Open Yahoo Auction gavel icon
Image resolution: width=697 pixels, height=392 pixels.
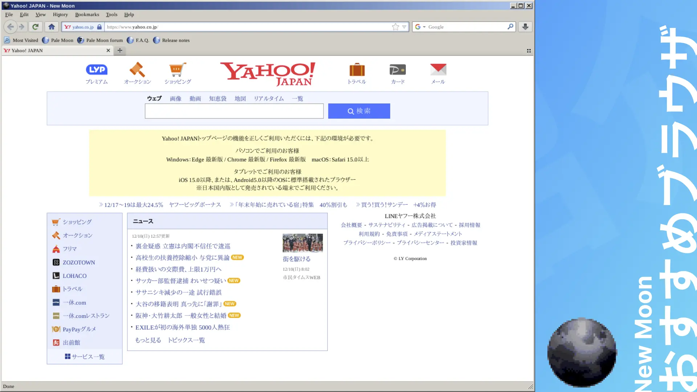tap(137, 69)
